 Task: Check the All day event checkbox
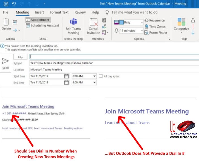pos(101,76)
